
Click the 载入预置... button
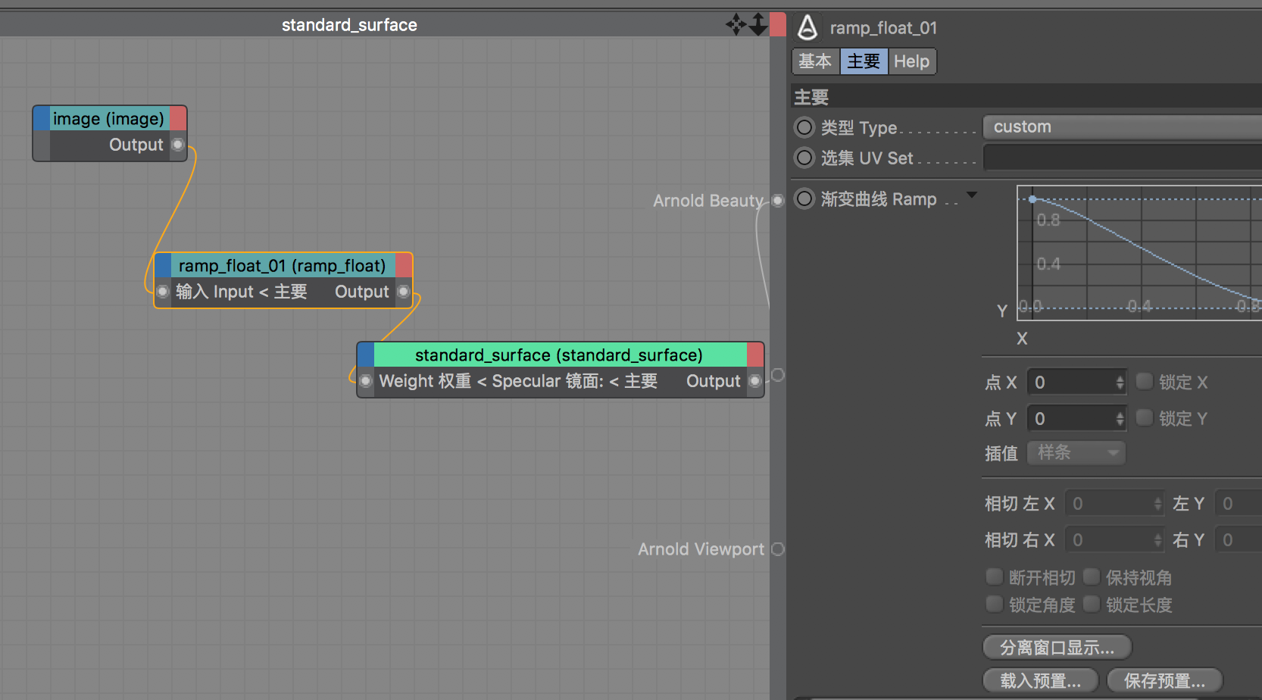(x=1041, y=681)
